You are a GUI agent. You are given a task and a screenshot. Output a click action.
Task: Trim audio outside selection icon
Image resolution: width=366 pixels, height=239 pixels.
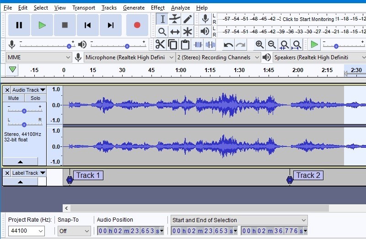pos(198,44)
